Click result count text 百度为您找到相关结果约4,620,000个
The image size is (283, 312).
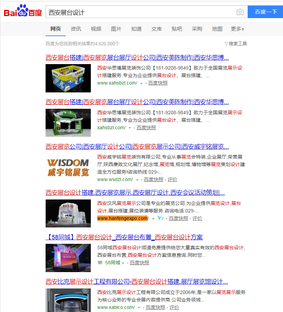pos(83,44)
